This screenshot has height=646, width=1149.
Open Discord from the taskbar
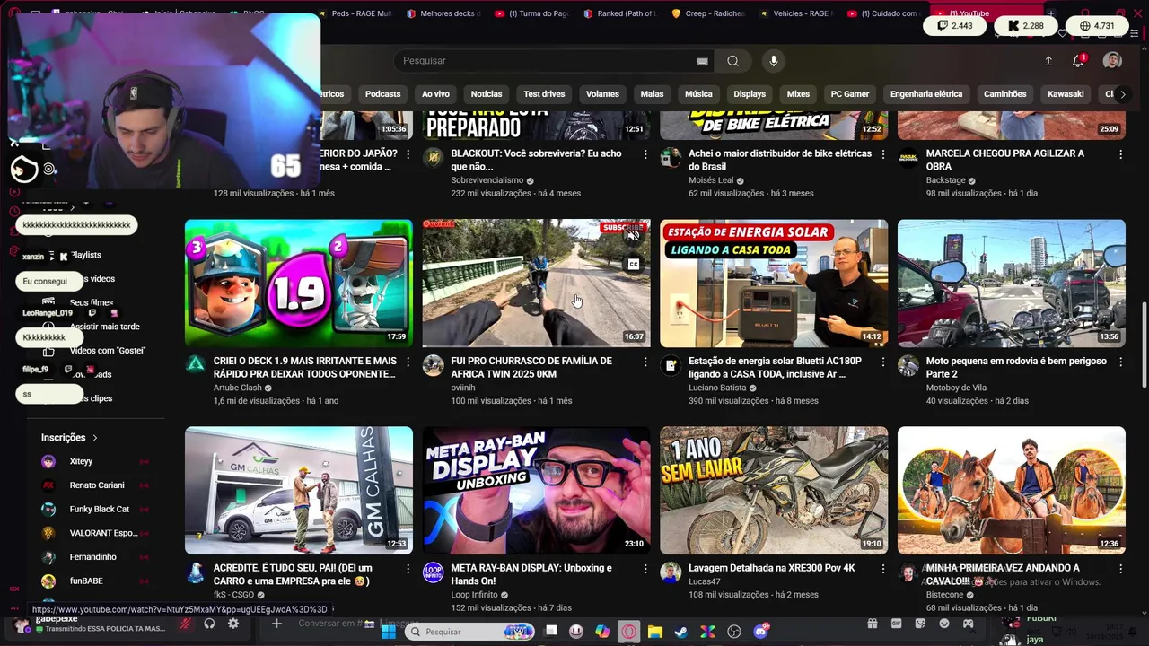click(x=761, y=632)
